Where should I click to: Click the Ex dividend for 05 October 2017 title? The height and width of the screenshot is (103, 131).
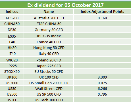tap(65, 5)
